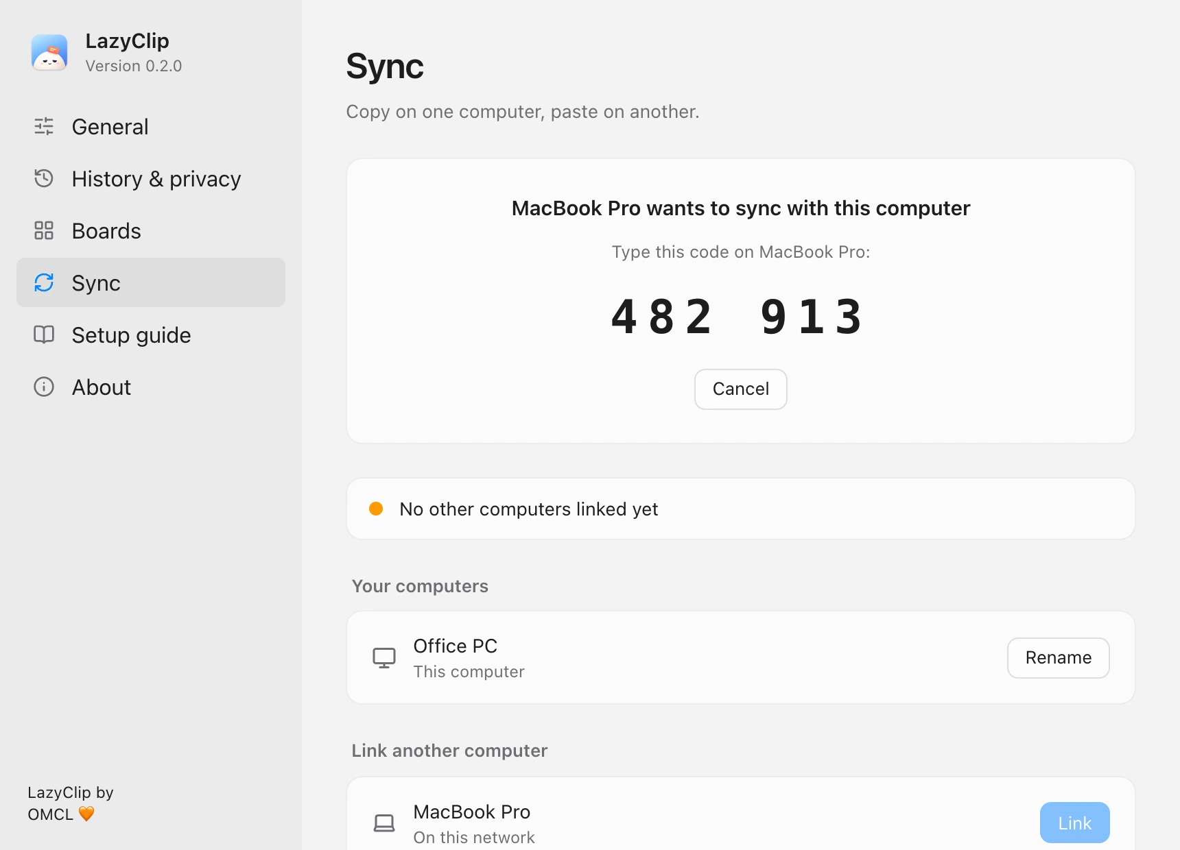Click the 'Your computers' heading

pos(420,586)
